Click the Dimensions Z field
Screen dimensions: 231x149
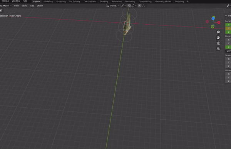click(228, 81)
